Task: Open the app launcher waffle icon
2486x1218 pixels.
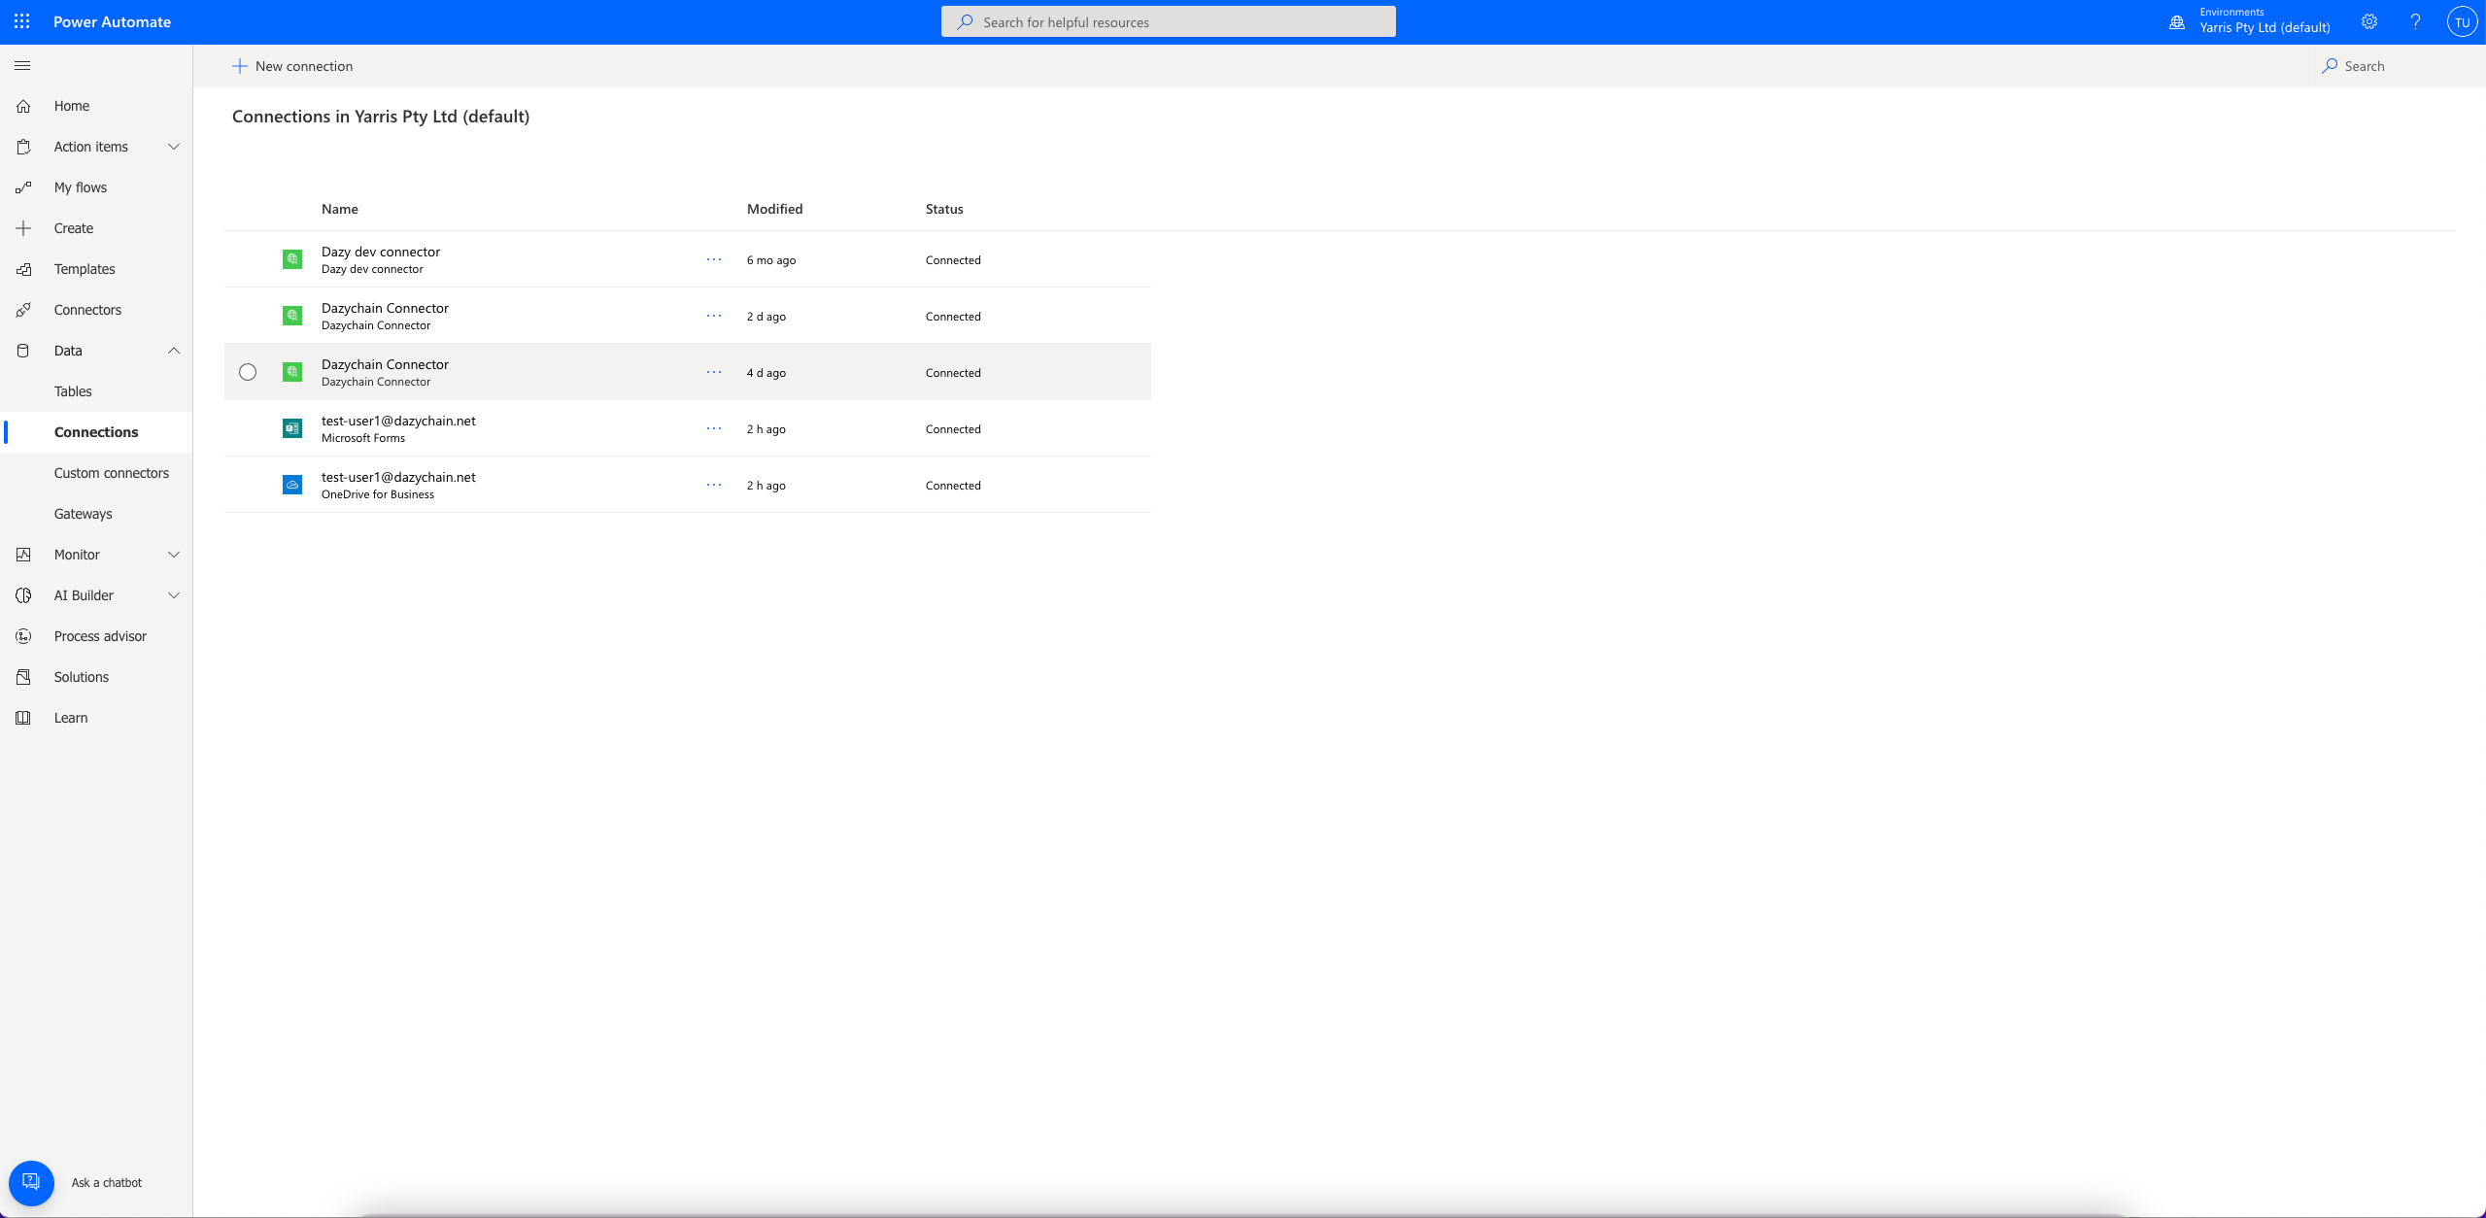Action: pos(22,21)
